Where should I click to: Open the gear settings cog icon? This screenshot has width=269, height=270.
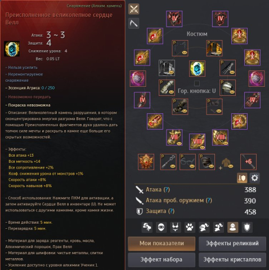click(254, 178)
